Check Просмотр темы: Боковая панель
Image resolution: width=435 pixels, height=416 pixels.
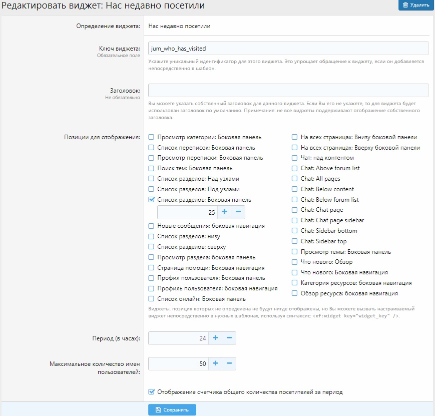pyautogui.click(x=295, y=252)
